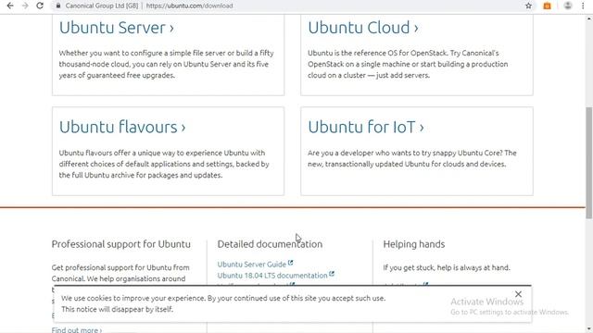This screenshot has width=593, height=333.
Task: Click the Ubuntu for IoT description paragraph
Action: coord(411,158)
